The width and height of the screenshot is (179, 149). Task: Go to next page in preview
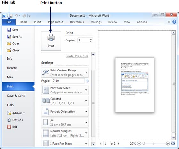pos(118,144)
